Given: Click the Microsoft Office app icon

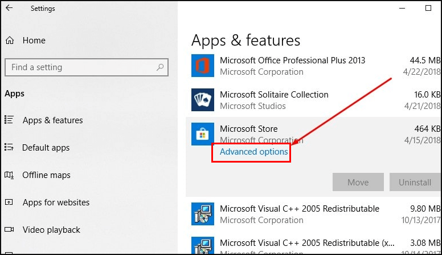Looking at the screenshot, I should point(202,66).
